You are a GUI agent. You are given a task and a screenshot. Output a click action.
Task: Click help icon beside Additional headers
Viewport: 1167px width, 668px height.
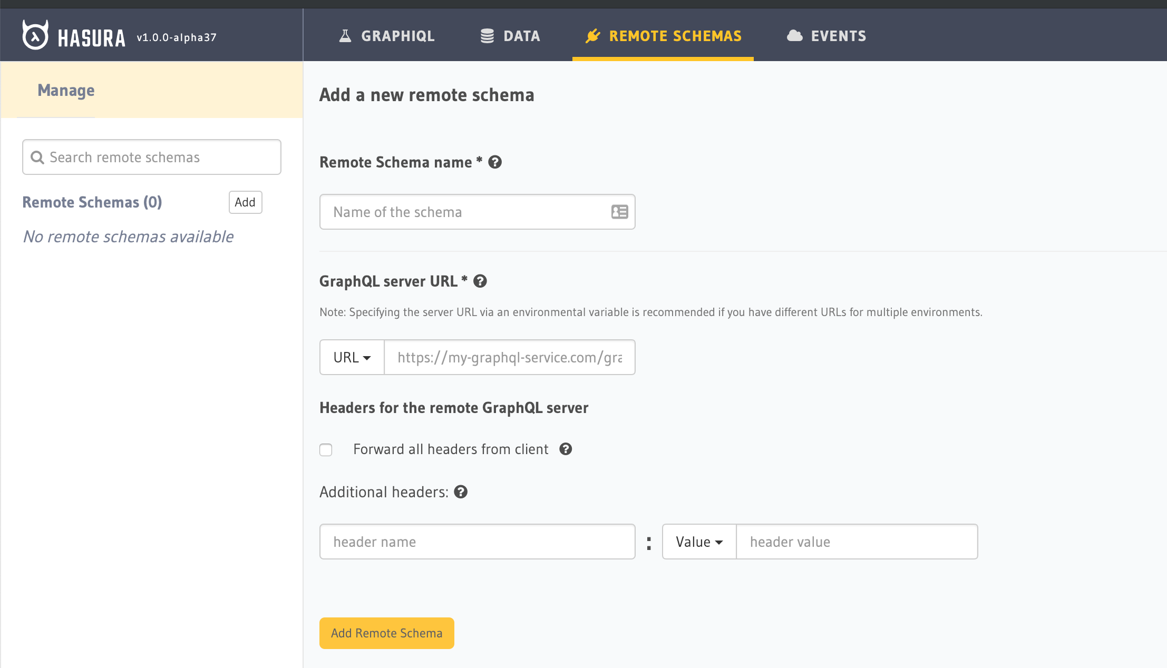(461, 492)
